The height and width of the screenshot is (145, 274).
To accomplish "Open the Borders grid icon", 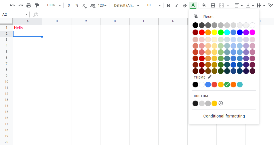I will [213, 5].
